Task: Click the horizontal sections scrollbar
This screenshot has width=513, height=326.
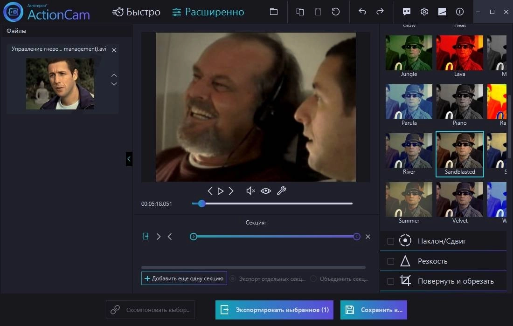Action: pyautogui.click(x=253, y=267)
